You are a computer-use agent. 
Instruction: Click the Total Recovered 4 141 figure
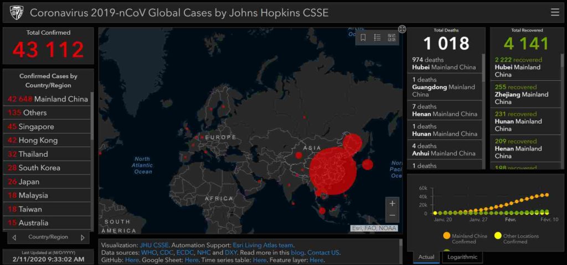(x=527, y=44)
